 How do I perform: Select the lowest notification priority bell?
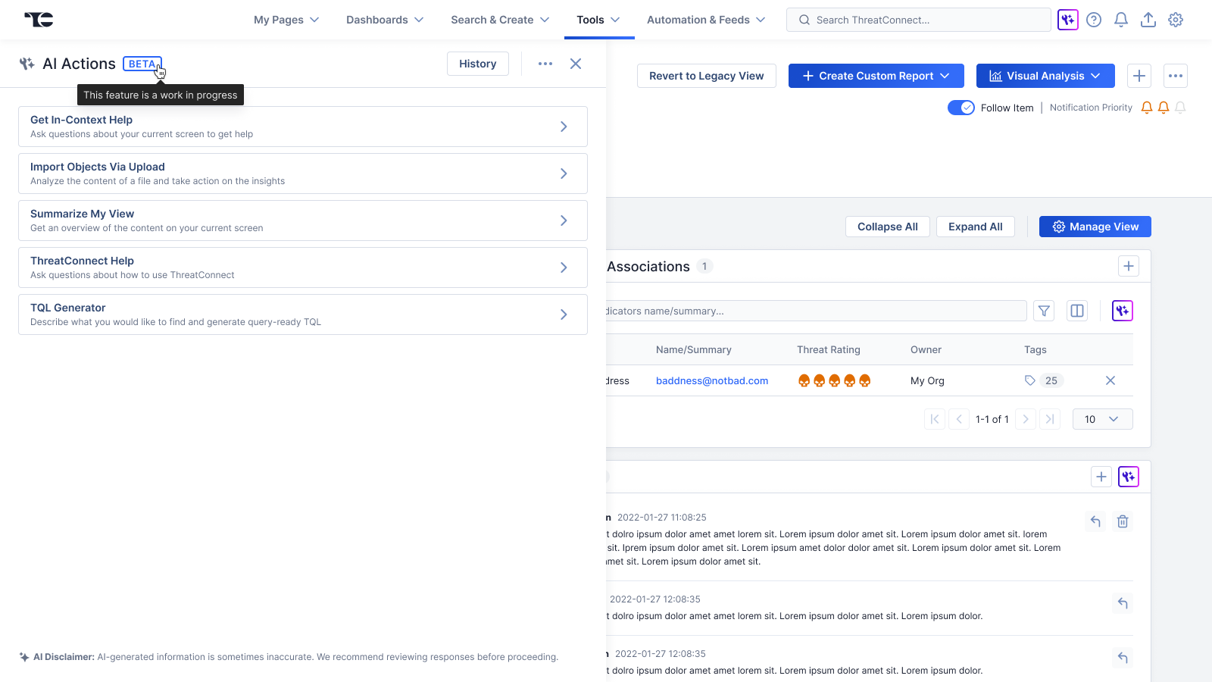click(1180, 108)
